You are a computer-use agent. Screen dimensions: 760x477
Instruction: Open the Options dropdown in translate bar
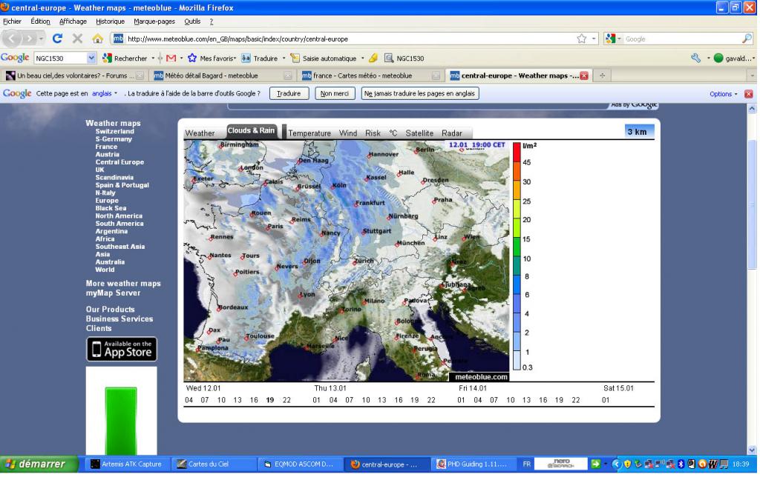click(x=723, y=94)
